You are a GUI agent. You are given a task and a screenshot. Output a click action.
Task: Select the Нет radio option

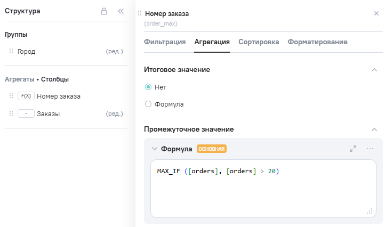(x=148, y=87)
